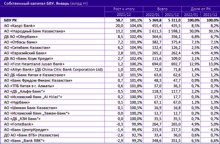This screenshot has width=220, height=144.
Task: Select Bank RBK growth value '-2,9'
Action: tap(120, 141)
